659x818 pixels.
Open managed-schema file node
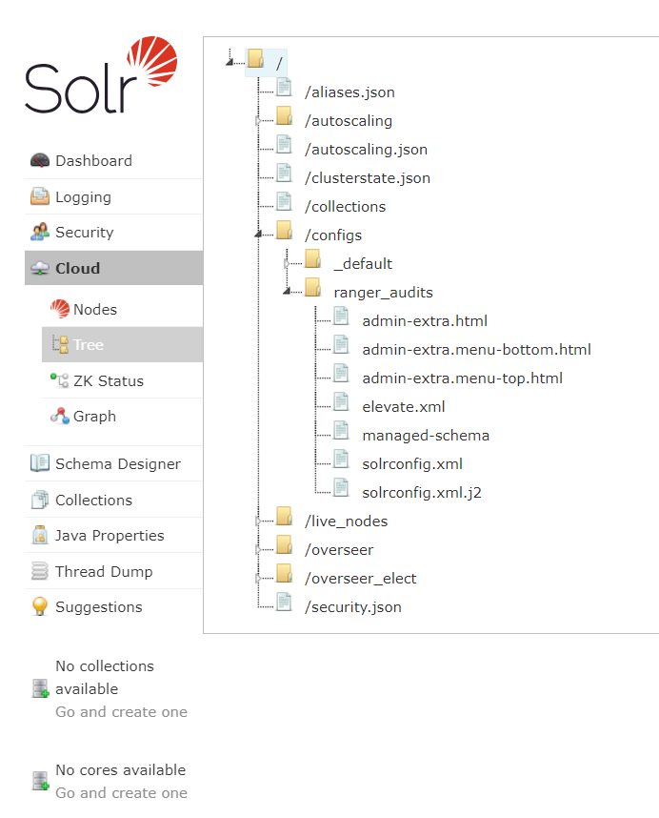tap(426, 435)
